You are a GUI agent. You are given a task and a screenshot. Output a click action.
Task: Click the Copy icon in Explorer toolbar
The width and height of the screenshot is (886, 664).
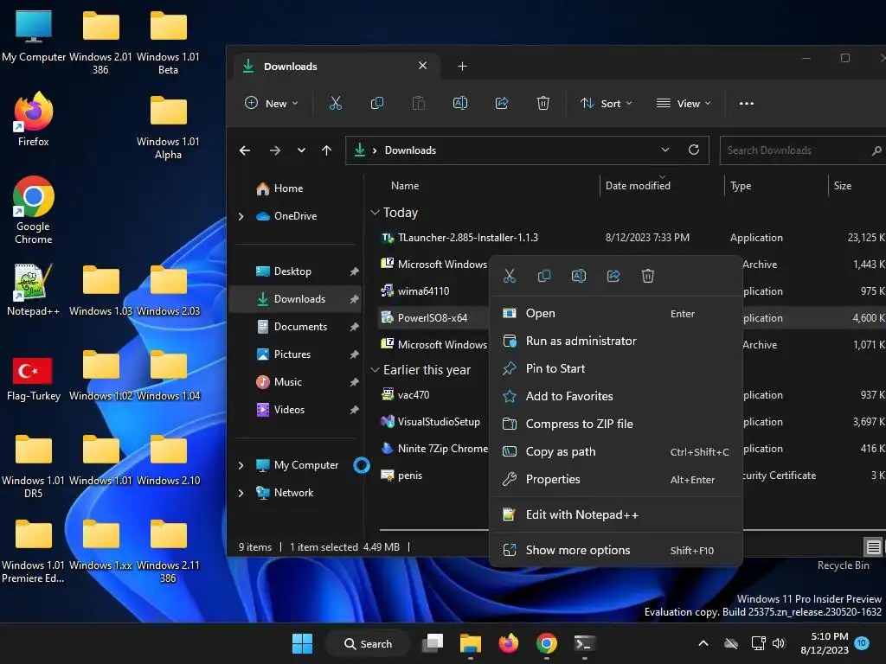coord(377,104)
